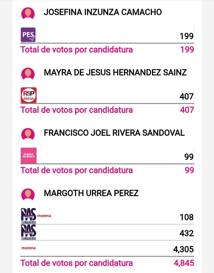This screenshot has width=214, height=273.
Task: Click the morena logo in the 4,305-vote row
Action: (x=29, y=248)
